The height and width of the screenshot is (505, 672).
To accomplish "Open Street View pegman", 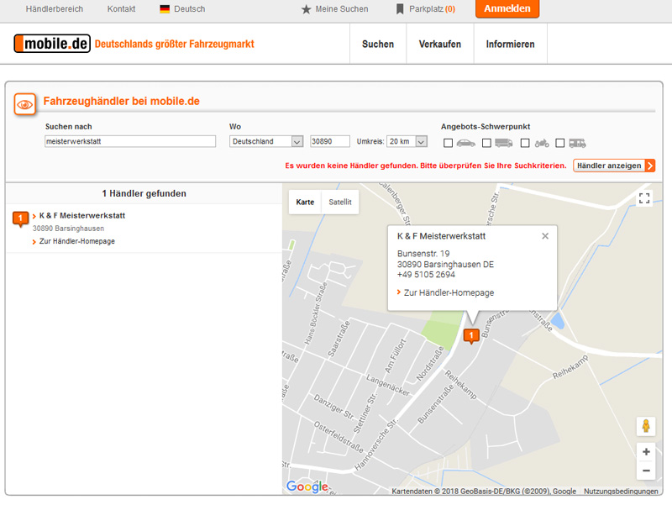I will click(x=646, y=426).
